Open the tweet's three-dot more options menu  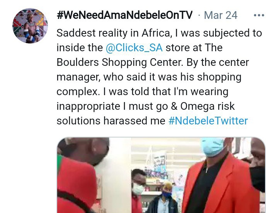[x=259, y=15]
